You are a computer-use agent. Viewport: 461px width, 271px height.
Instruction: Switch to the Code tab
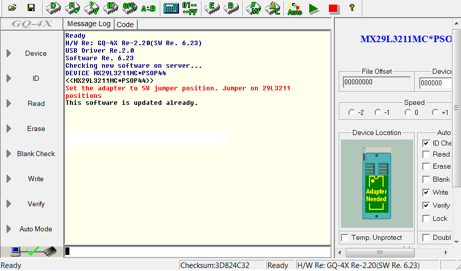point(125,25)
